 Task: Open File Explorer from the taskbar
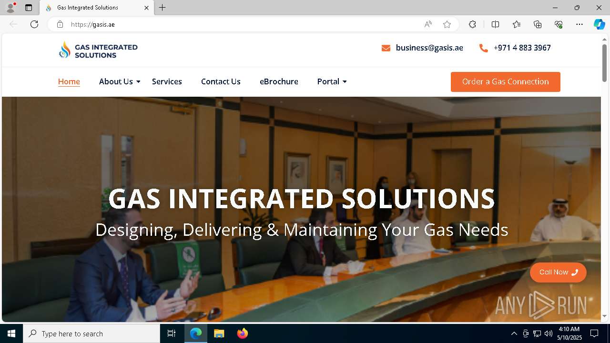219,333
